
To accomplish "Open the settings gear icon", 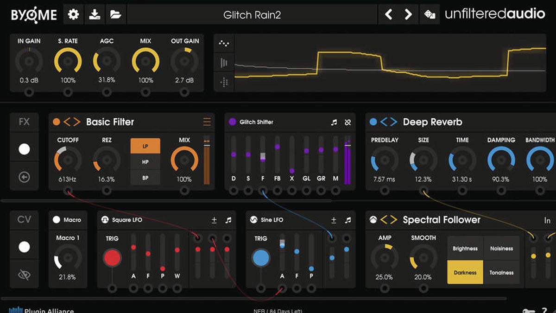I will 73,14.
